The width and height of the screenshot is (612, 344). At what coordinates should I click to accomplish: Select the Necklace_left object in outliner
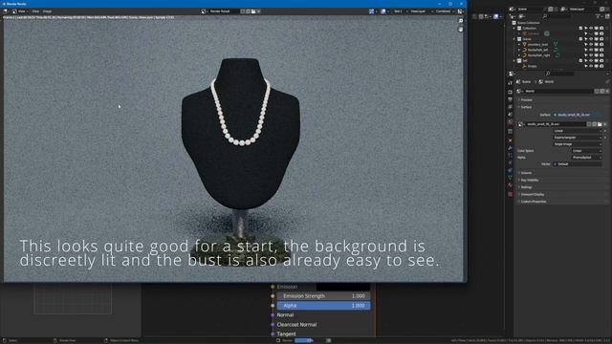pyautogui.click(x=537, y=50)
